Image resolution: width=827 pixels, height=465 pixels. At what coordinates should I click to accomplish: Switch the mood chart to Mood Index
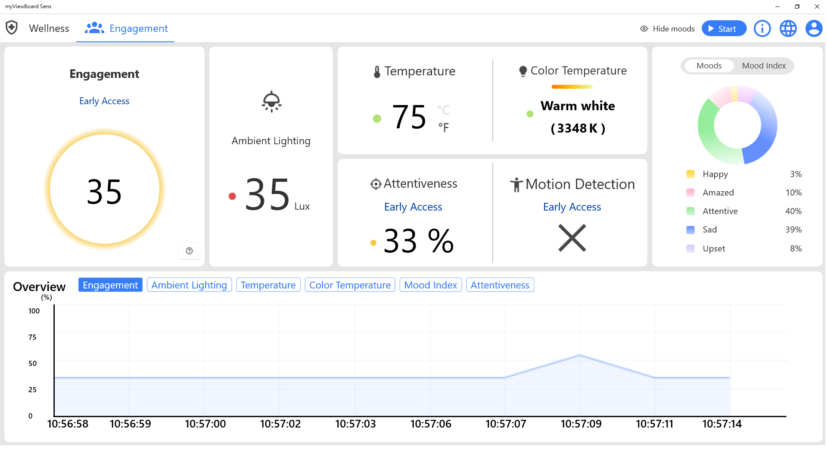(x=764, y=66)
